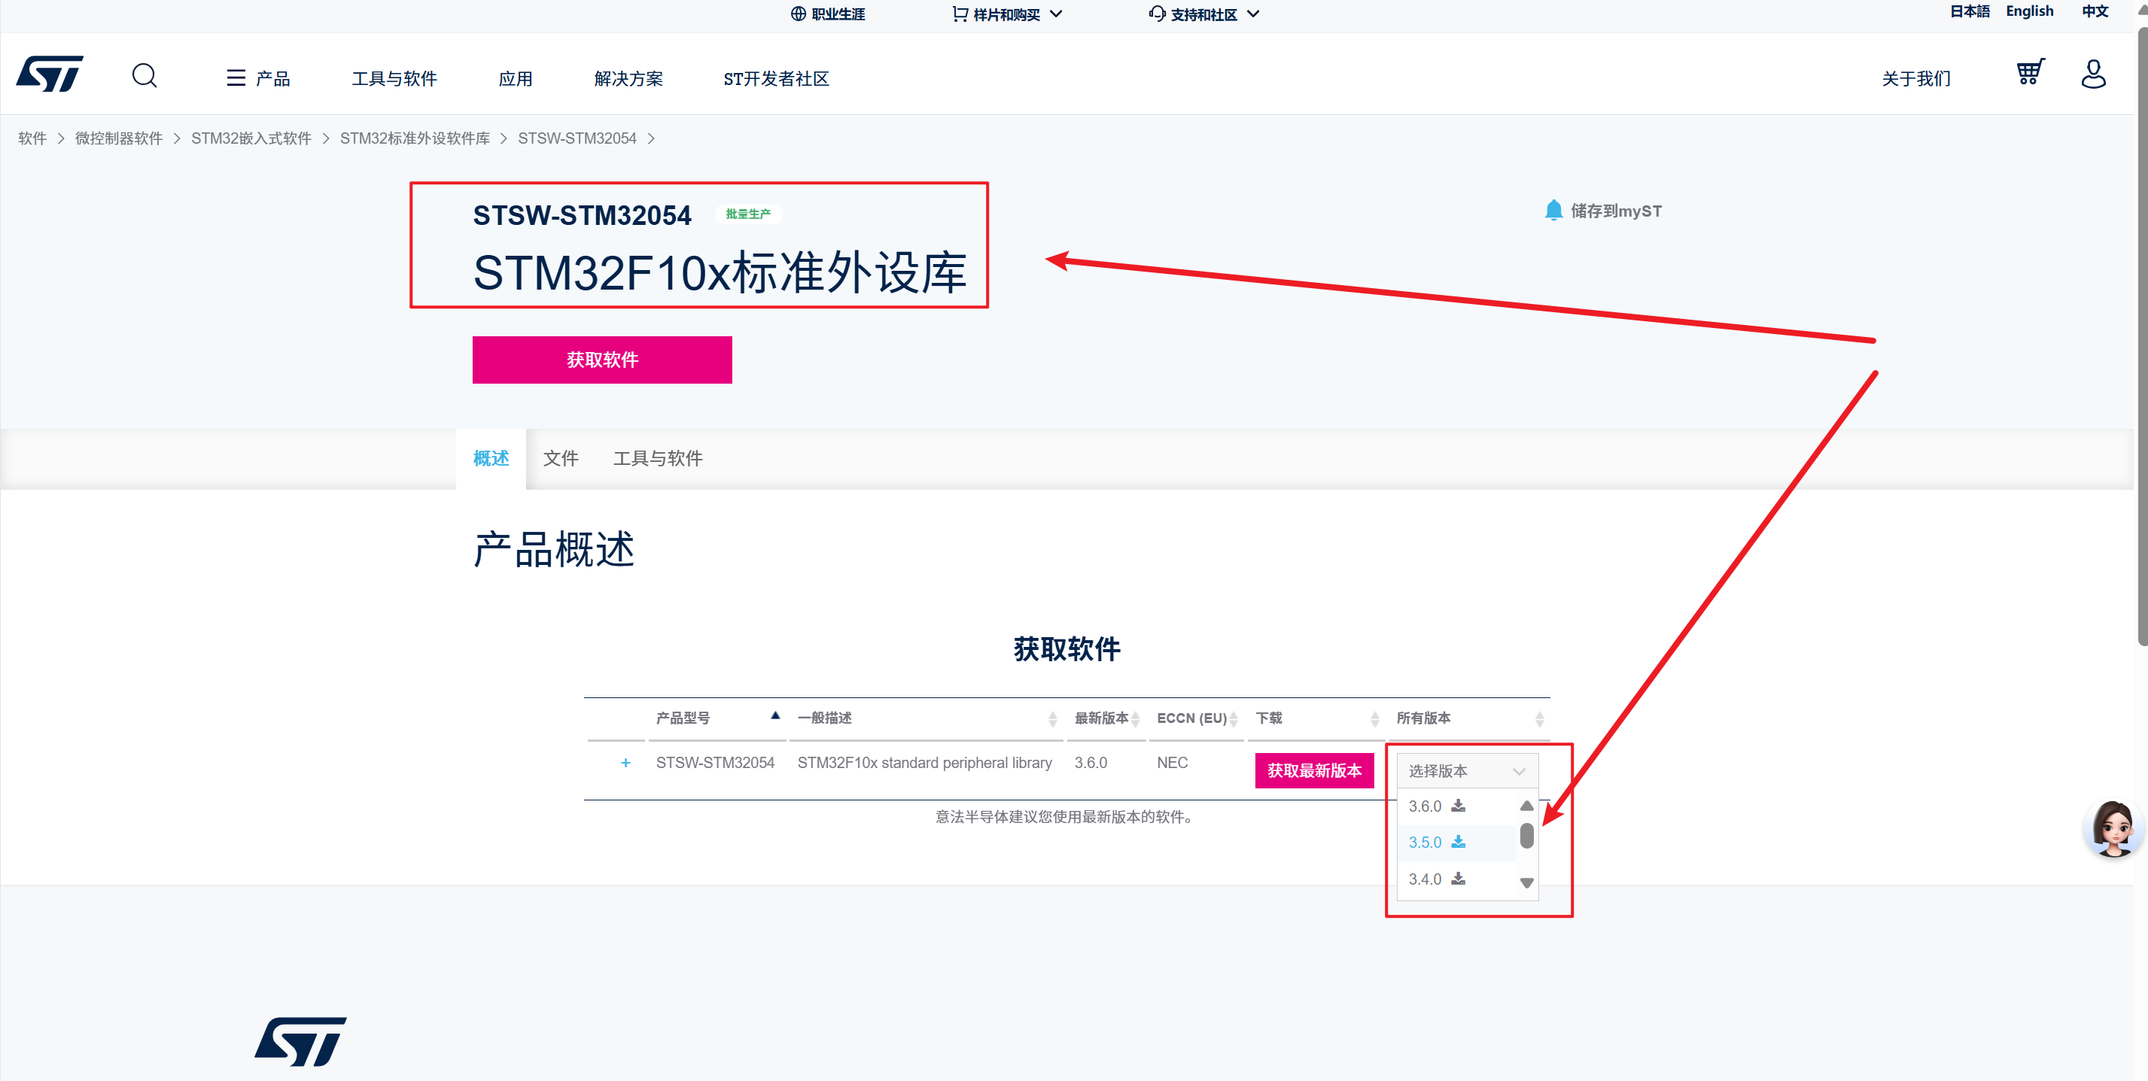Select the 概述 tab
The image size is (2148, 1081).
point(491,458)
